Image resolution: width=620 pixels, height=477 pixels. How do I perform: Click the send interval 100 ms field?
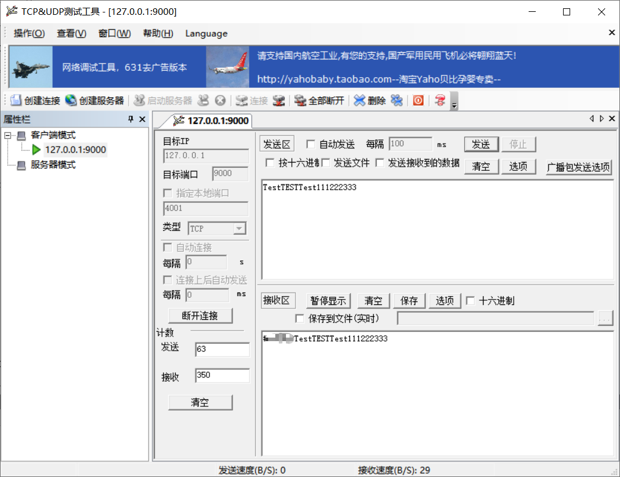[x=411, y=144]
